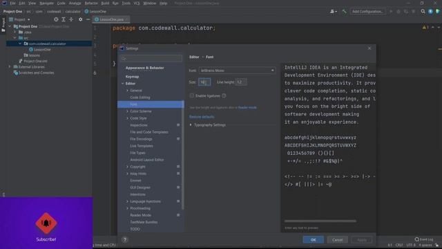Expand the Language Injections node
Image resolution: width=442 pixels, height=249 pixels.
(x=127, y=201)
